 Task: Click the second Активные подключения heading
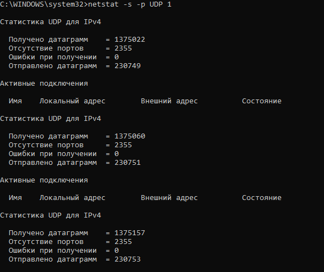(x=44, y=180)
